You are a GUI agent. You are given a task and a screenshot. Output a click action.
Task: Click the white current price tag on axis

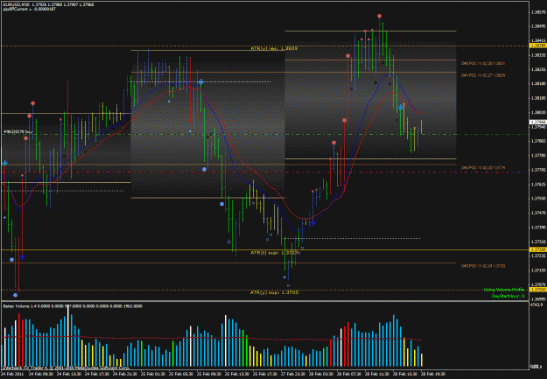(x=538, y=123)
